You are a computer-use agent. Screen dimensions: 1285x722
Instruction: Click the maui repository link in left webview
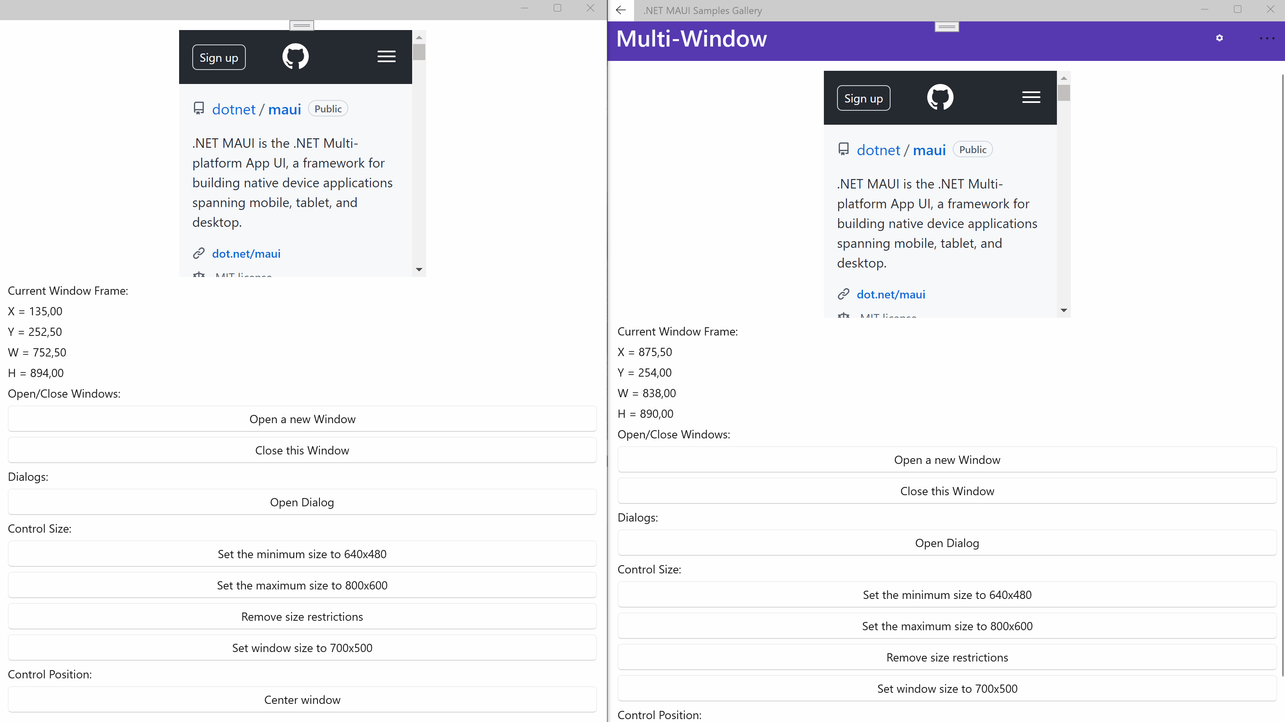(285, 109)
